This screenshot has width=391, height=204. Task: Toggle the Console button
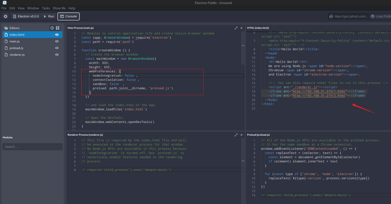pos(68,16)
